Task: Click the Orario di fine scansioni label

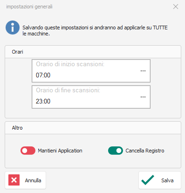Action: [x=68, y=90]
